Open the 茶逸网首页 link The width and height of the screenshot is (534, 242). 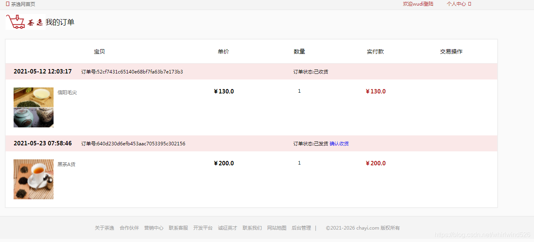(x=23, y=4)
